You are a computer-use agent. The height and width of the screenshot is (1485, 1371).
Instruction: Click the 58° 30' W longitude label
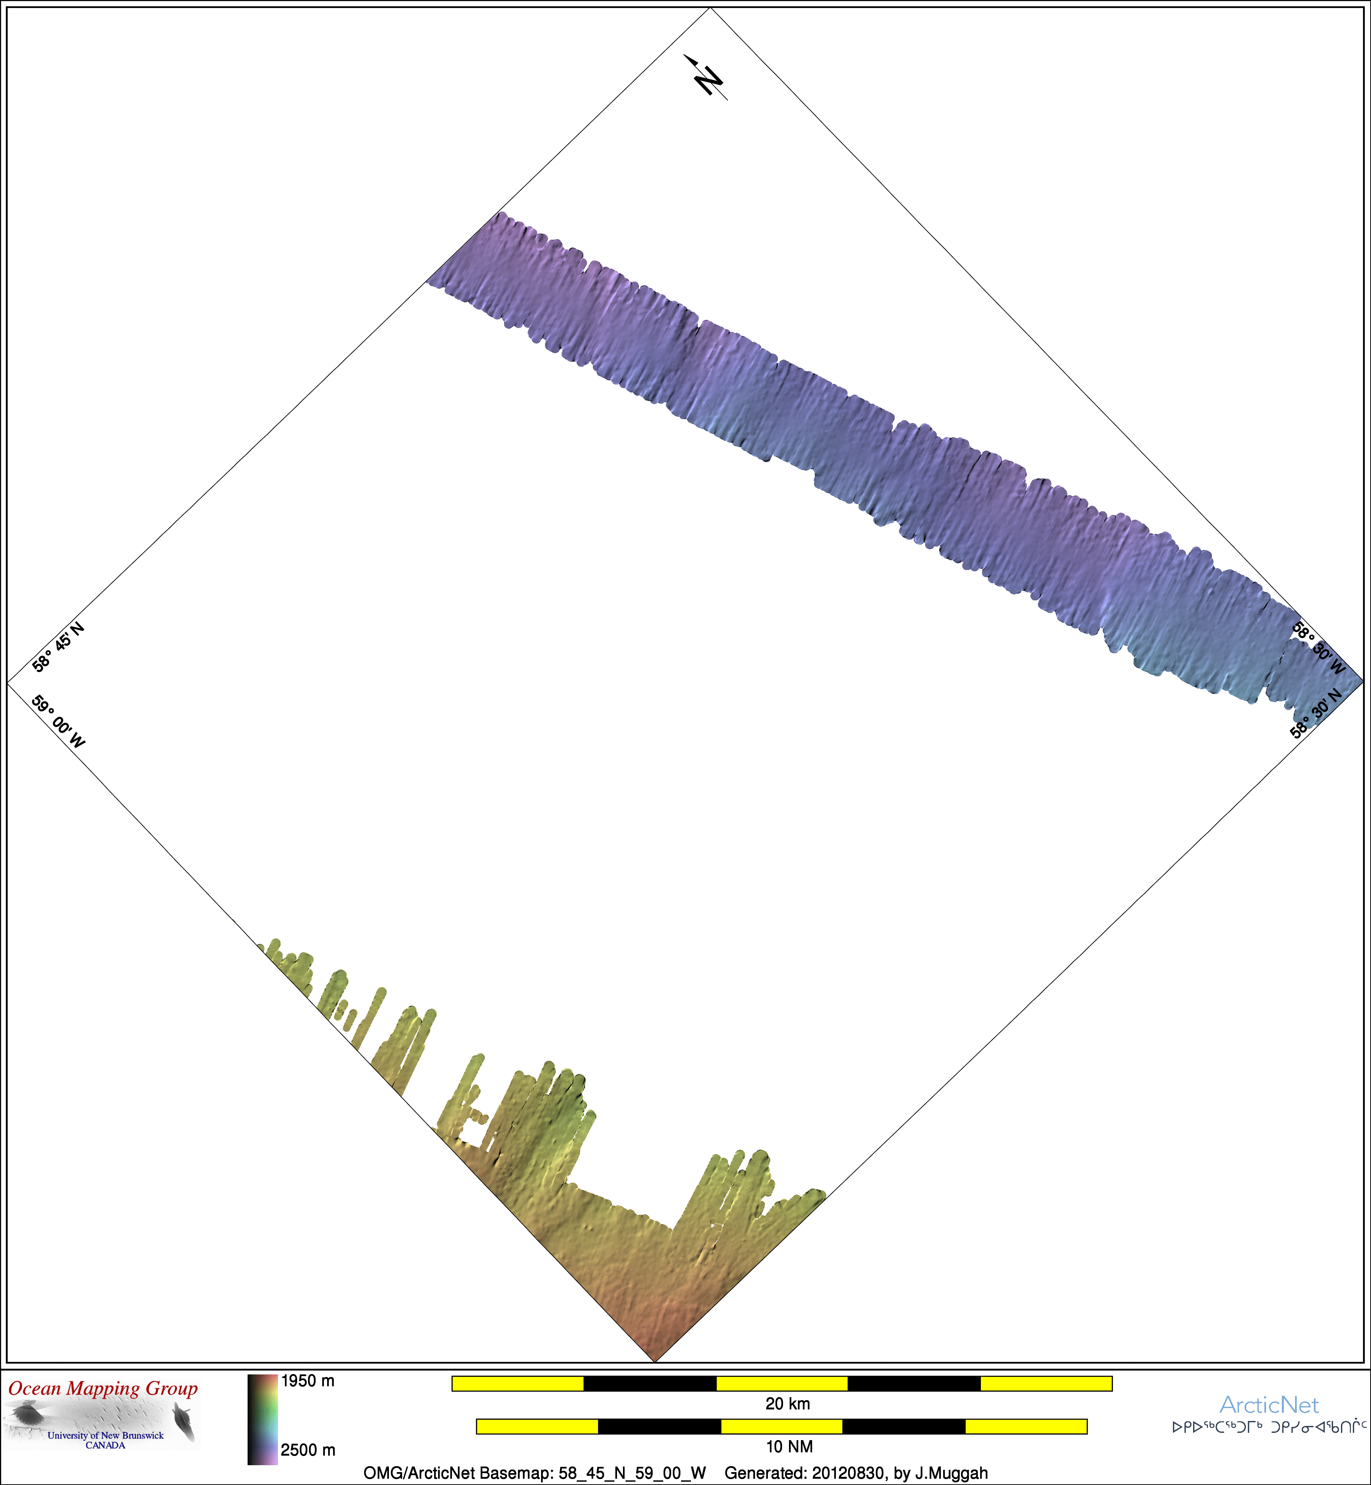click(x=1318, y=648)
